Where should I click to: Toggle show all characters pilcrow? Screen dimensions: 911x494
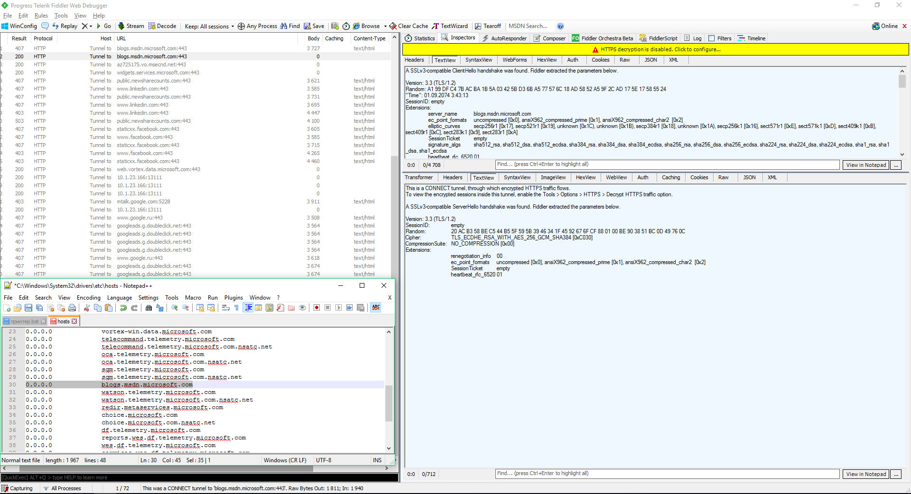click(237, 308)
